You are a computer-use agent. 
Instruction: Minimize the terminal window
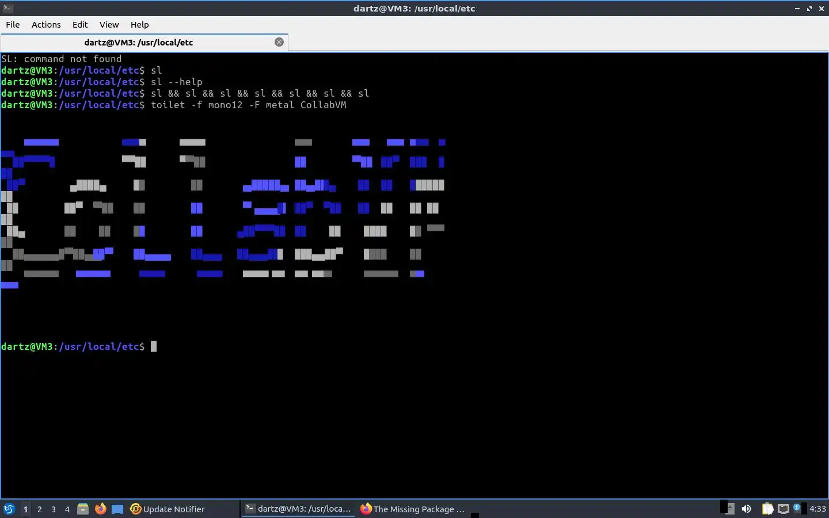point(797,8)
